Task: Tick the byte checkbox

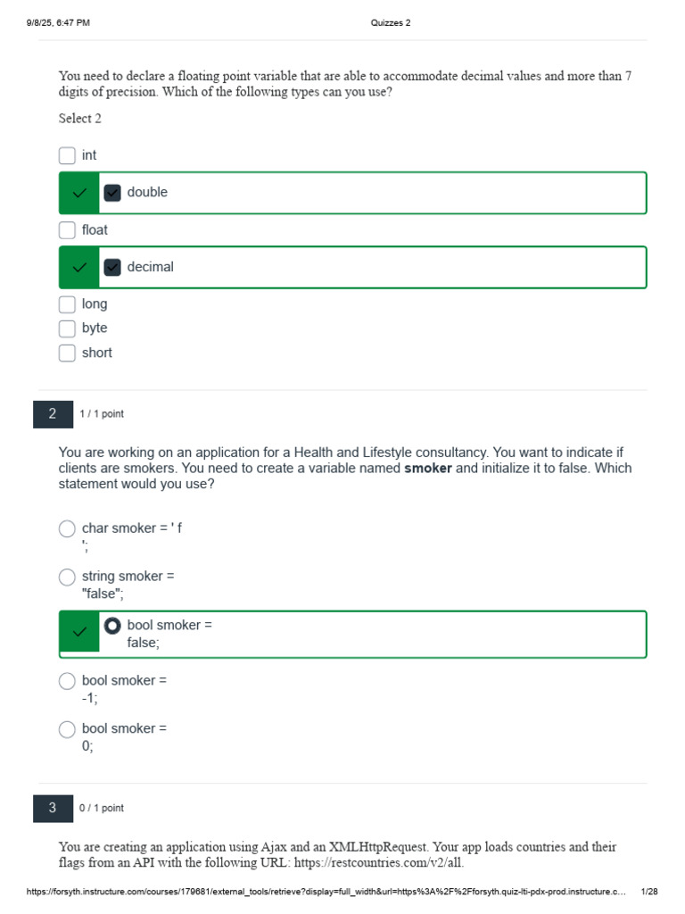Action: coord(67,328)
